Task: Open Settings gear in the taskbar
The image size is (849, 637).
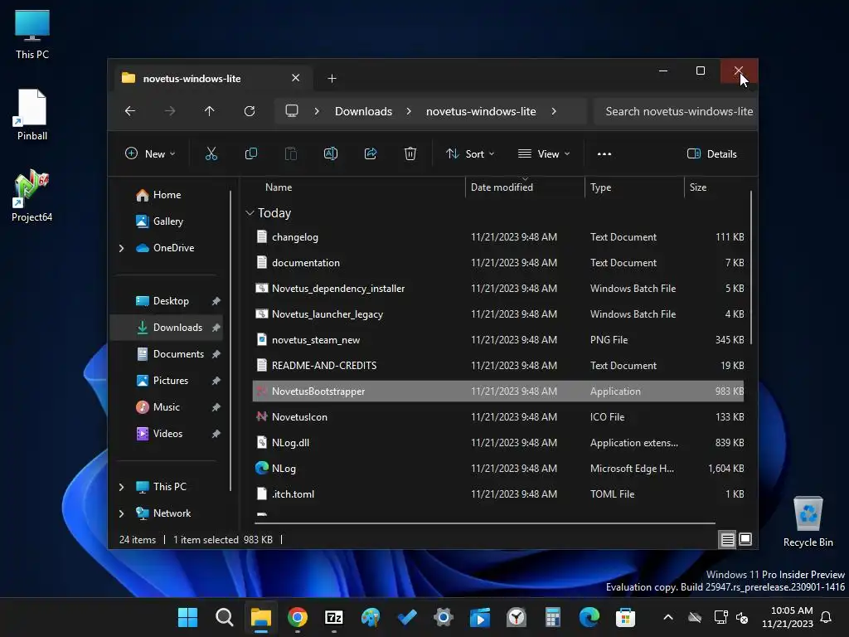Action: [x=444, y=617]
